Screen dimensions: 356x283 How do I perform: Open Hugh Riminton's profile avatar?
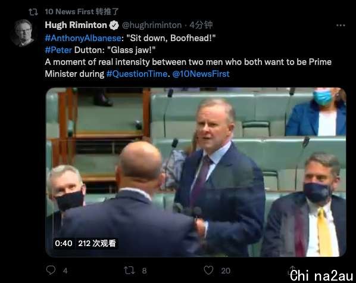click(x=23, y=33)
